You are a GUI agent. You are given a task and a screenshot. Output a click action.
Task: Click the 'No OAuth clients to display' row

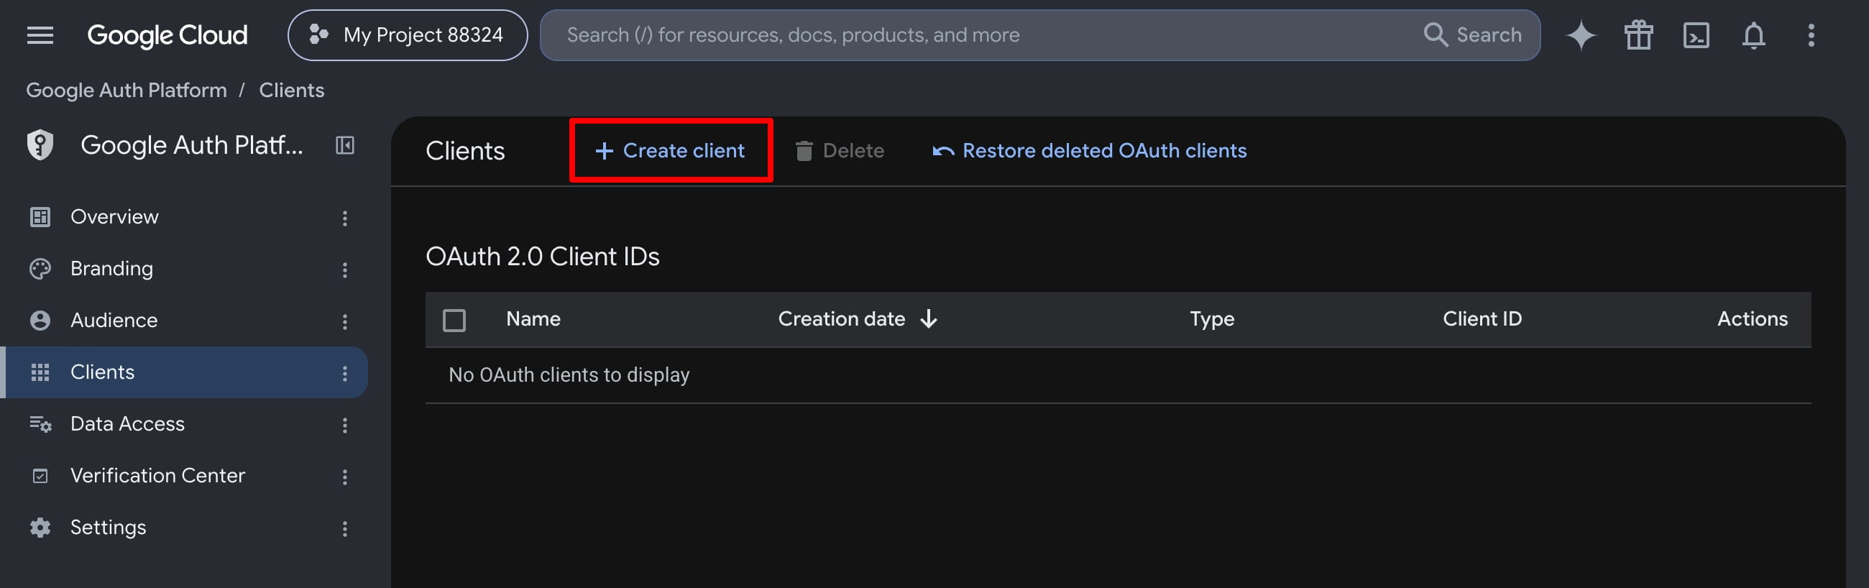[x=1118, y=375]
